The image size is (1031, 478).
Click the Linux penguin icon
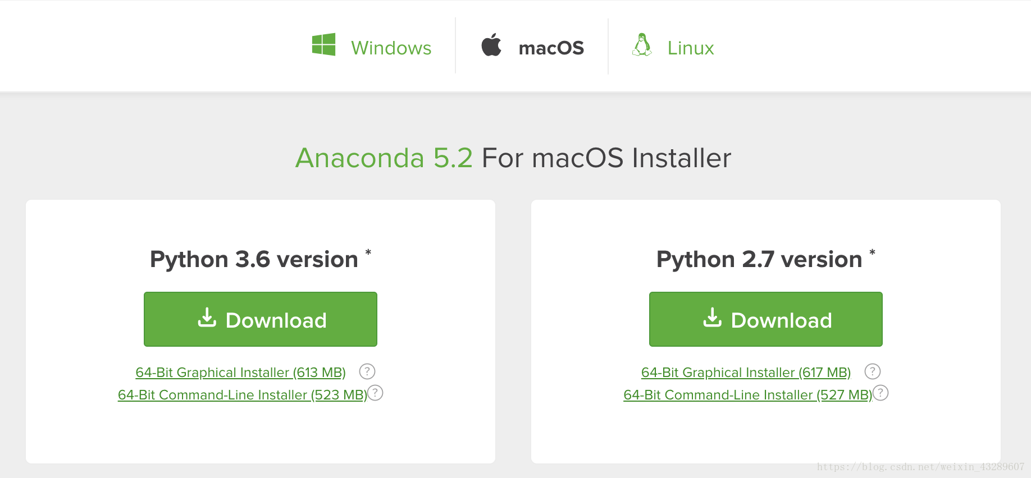click(642, 44)
